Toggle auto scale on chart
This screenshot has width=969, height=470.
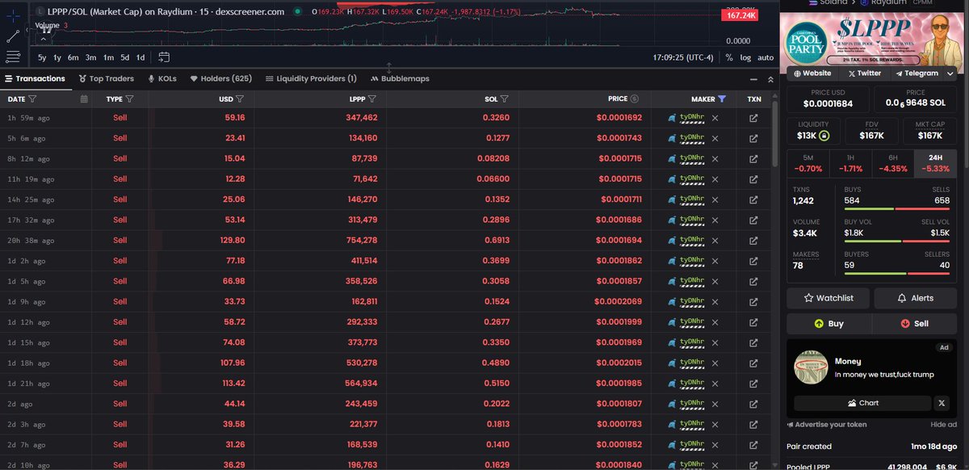click(766, 57)
